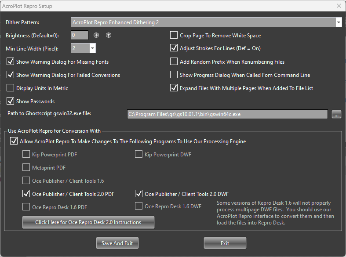Image resolution: width=346 pixels, height=257 pixels.
Task: Click the Dither Pattern label
Action: coord(22,22)
